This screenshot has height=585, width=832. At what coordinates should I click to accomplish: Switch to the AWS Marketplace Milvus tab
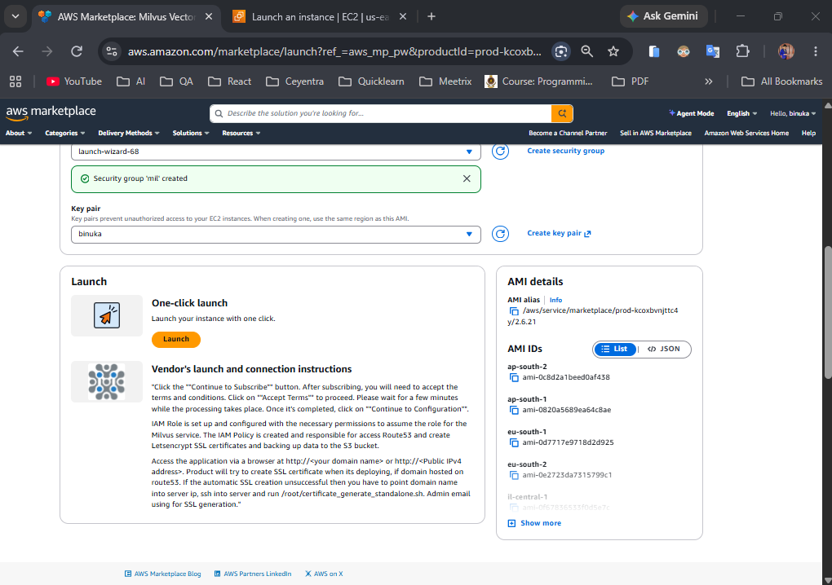pyautogui.click(x=127, y=17)
